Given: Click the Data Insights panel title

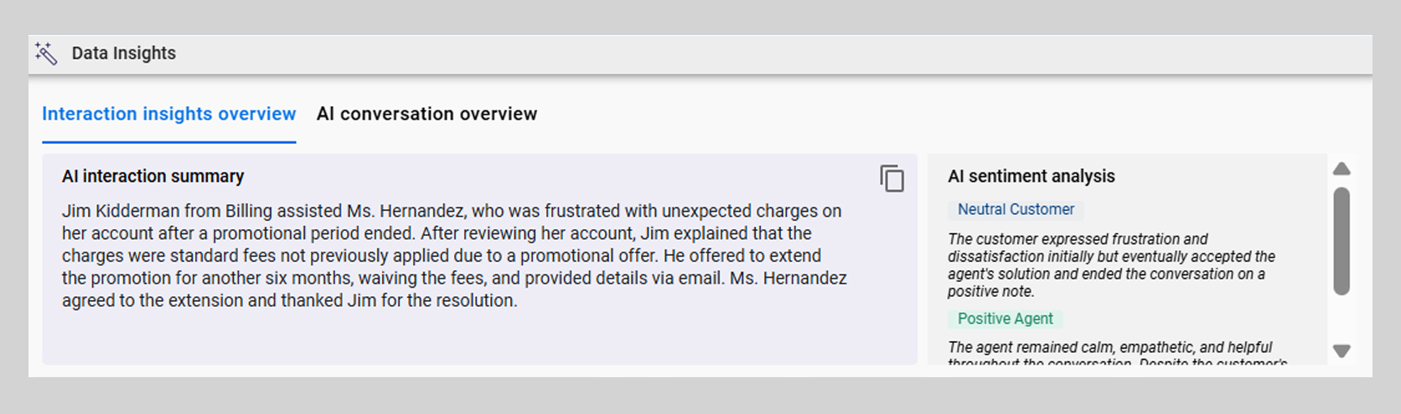Looking at the screenshot, I should tap(124, 54).
